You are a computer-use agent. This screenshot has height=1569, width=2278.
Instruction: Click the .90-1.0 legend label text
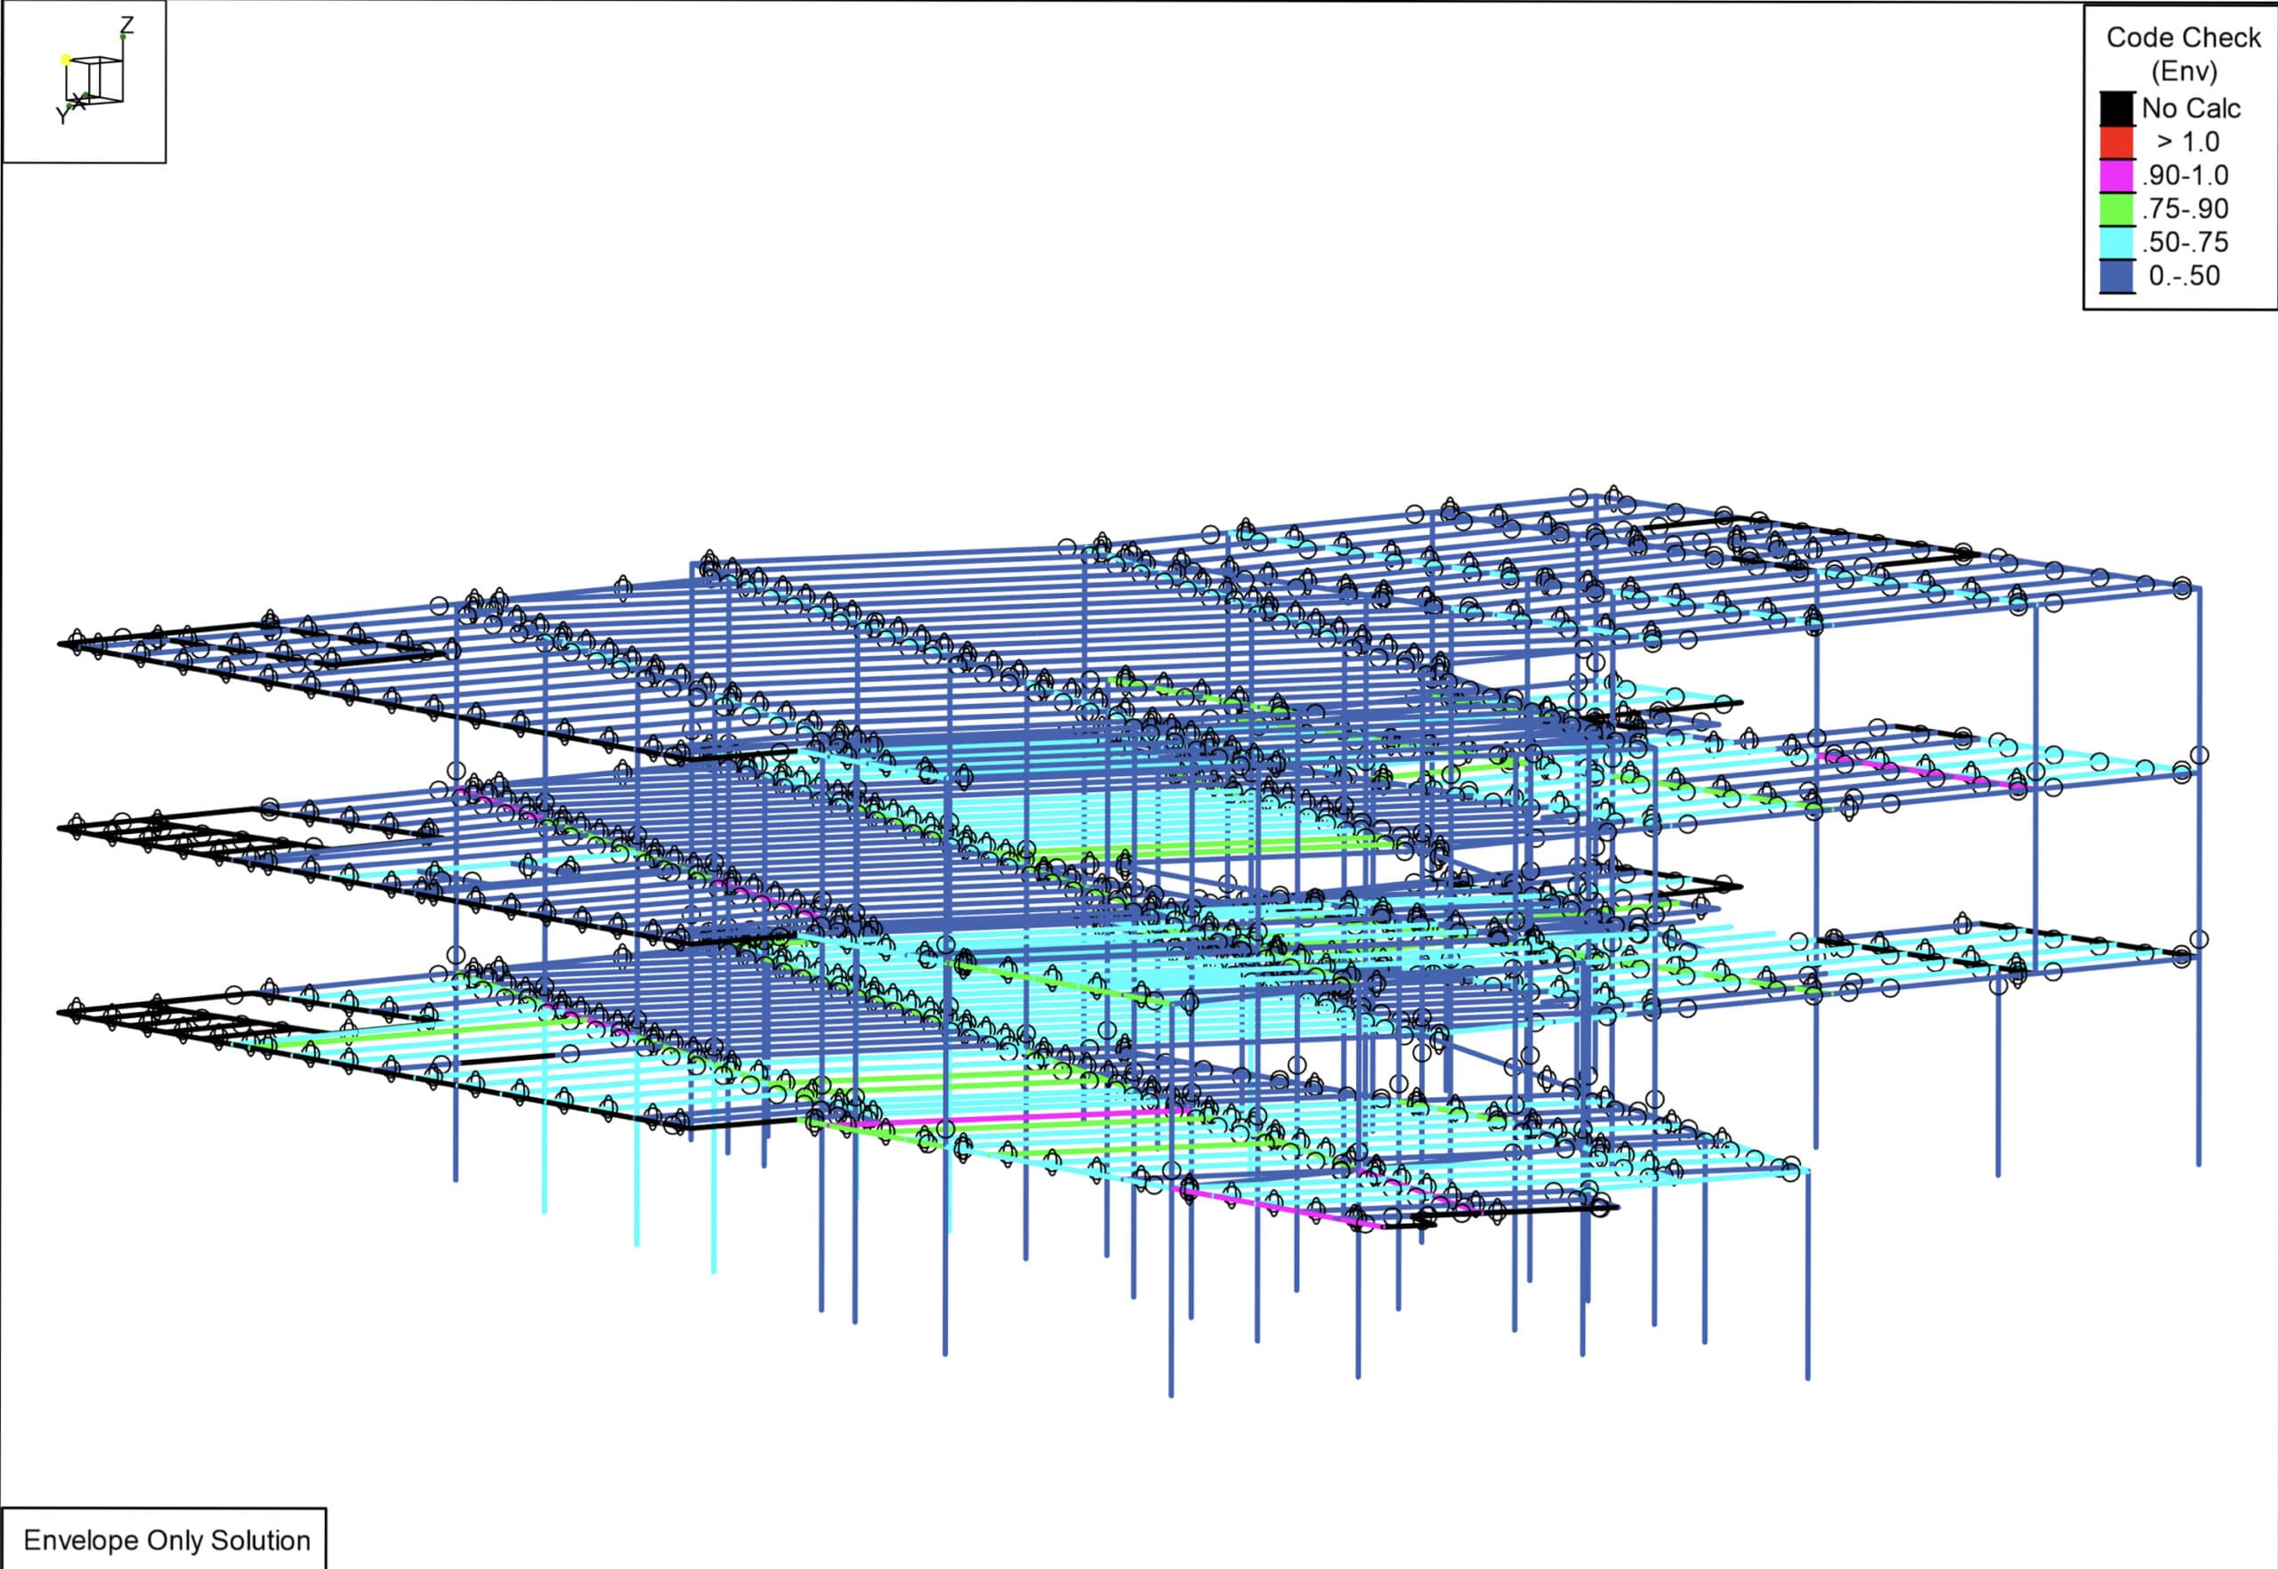click(x=2184, y=176)
